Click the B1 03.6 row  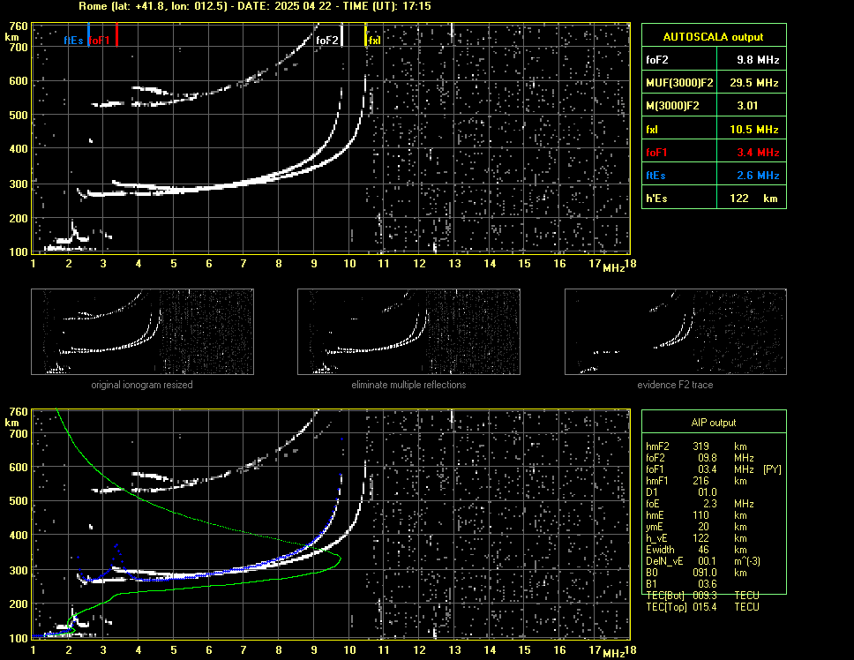click(x=681, y=584)
